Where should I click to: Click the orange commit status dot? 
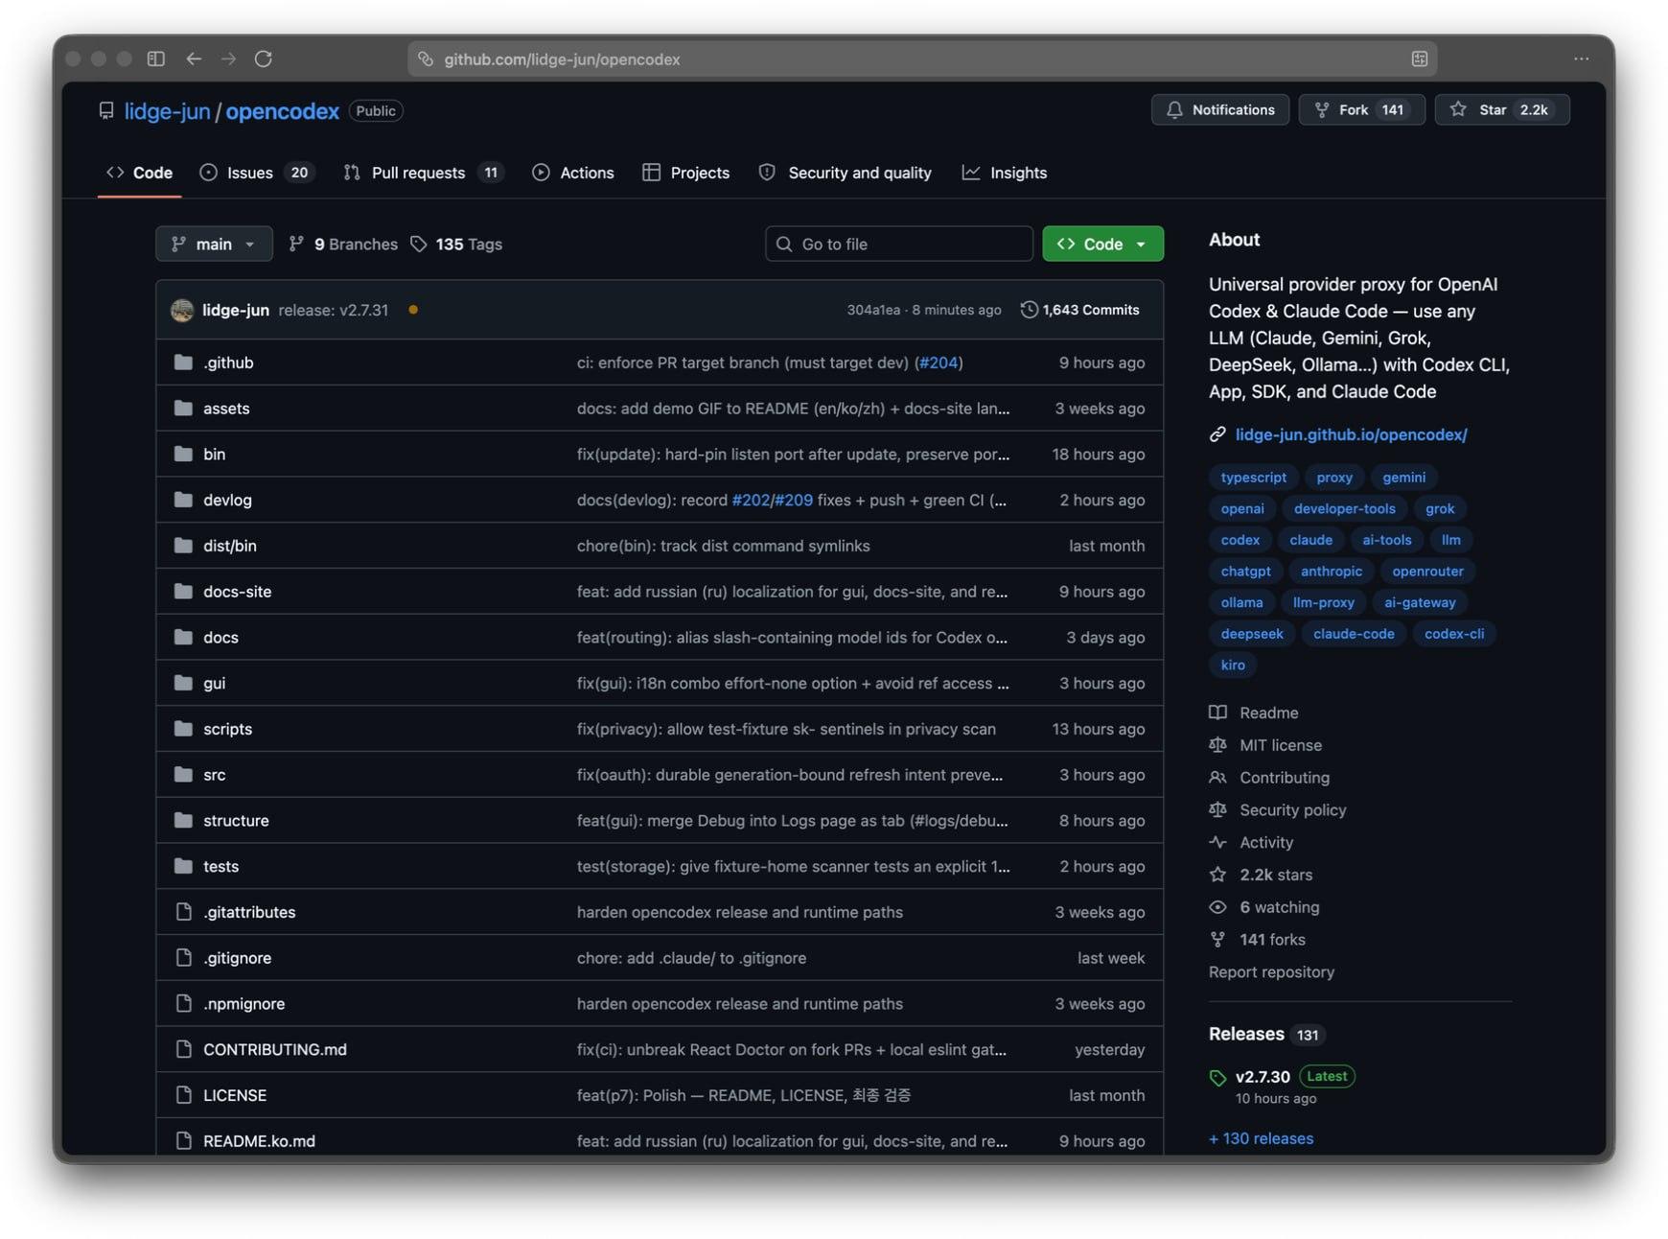[x=413, y=310]
